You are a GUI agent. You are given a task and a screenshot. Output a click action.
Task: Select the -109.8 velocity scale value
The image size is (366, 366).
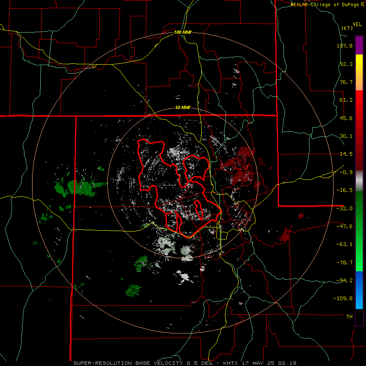click(343, 298)
